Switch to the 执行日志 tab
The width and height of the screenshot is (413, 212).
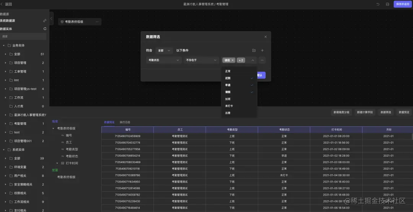coord(125,122)
